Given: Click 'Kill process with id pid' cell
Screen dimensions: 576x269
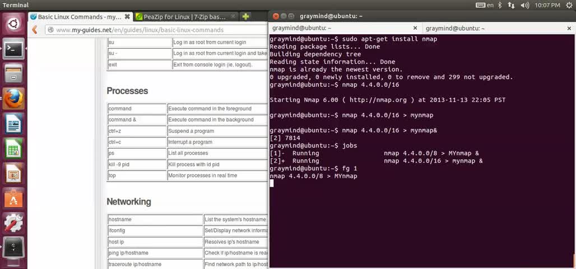Looking at the screenshot, I should point(217,164).
